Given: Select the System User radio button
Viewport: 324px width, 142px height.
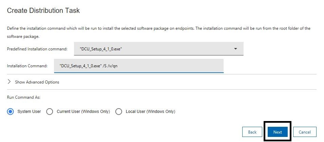Looking at the screenshot, I should tap(11, 112).
